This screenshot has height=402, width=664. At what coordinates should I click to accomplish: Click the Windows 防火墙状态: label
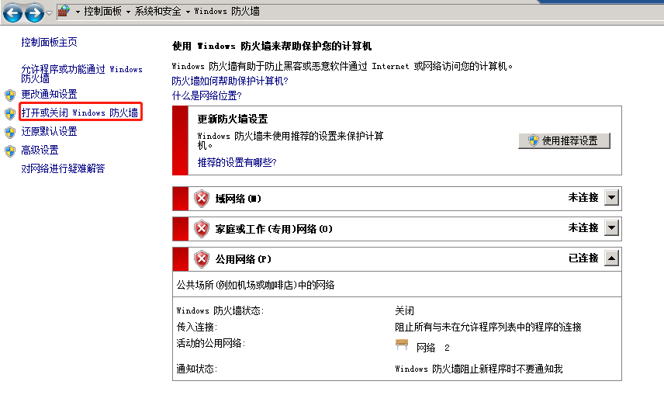tap(220, 311)
